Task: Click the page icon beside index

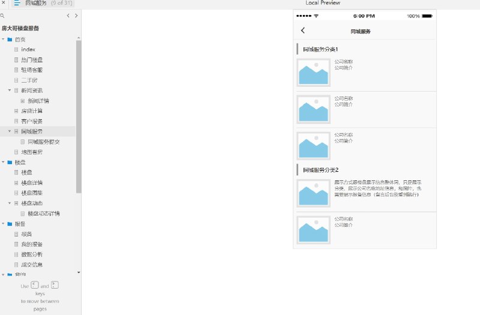Action: click(x=16, y=50)
